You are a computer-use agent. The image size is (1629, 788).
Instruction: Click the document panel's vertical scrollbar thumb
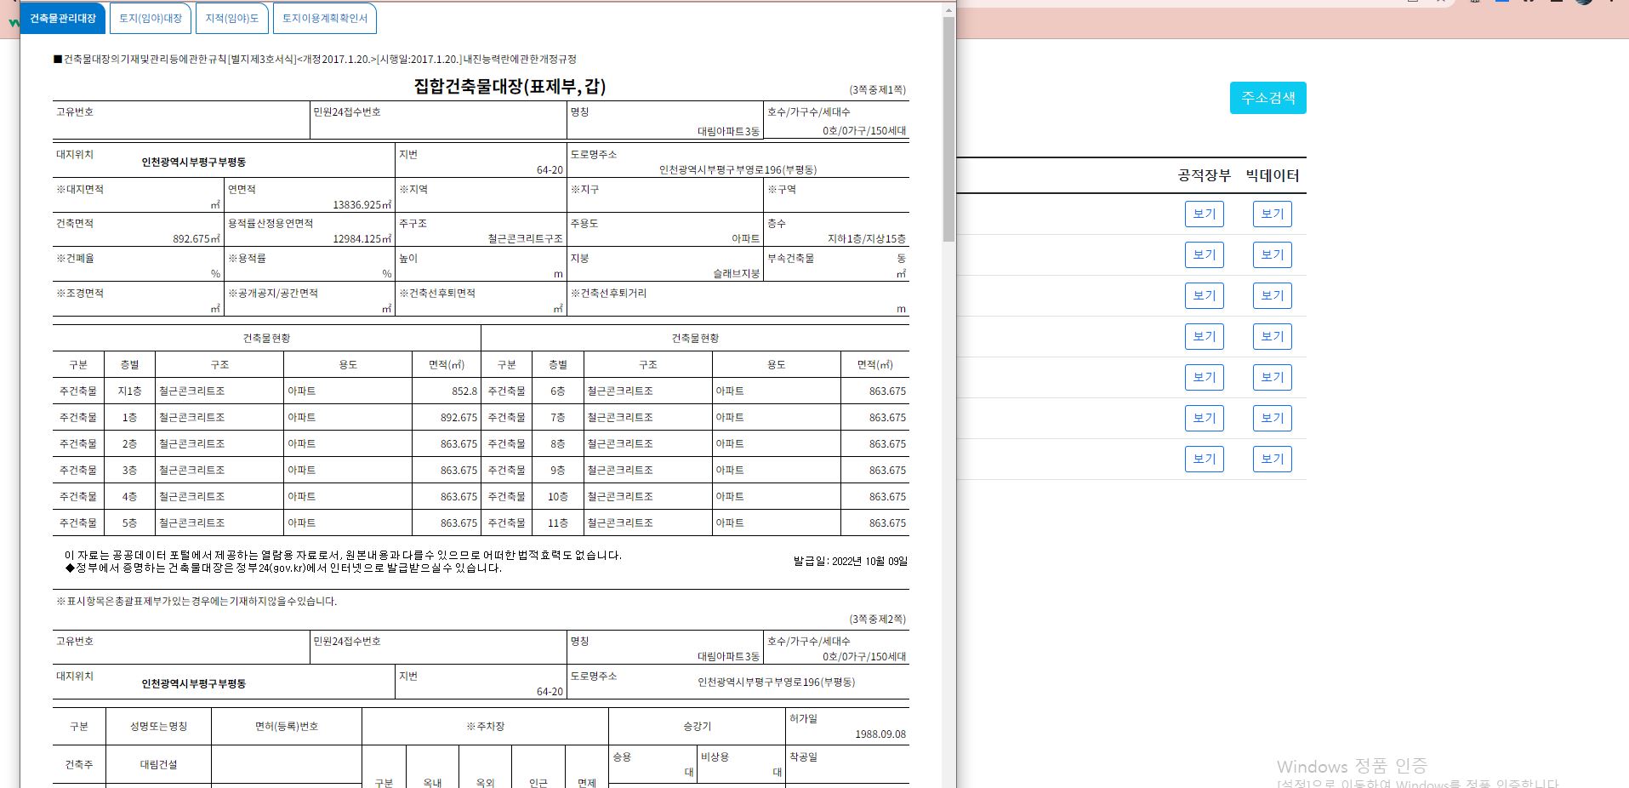click(948, 128)
